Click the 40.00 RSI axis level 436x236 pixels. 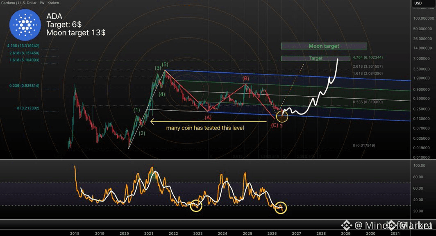(418, 200)
